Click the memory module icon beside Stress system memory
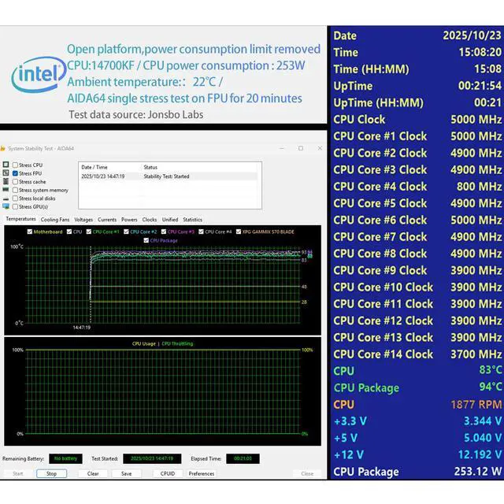This screenshot has height=504, width=504. coord(6,190)
